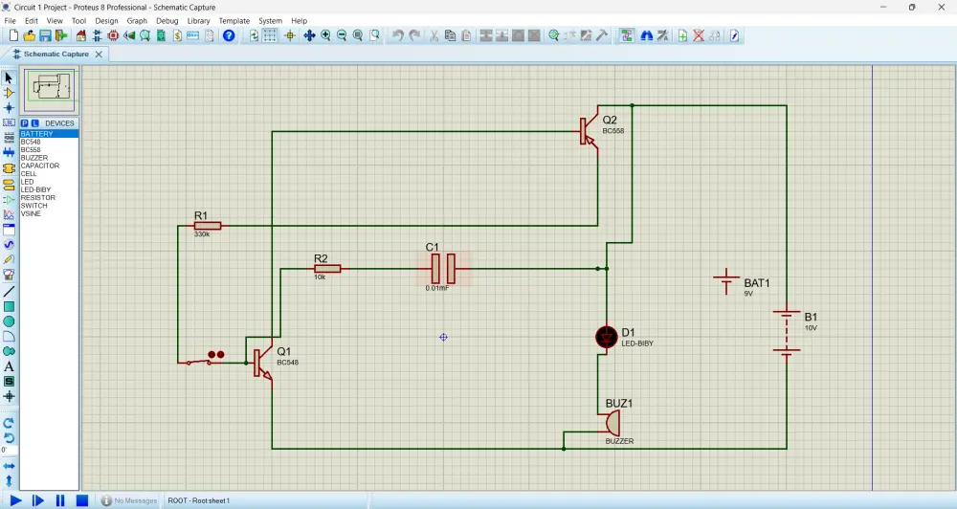Save the project using the floppy disk icon
Screen dimensions: 957x509
click(45, 36)
